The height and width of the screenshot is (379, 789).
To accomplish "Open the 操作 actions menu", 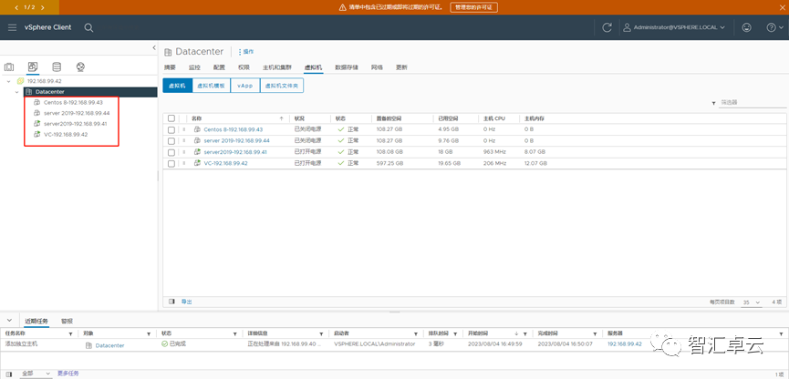I will [246, 52].
